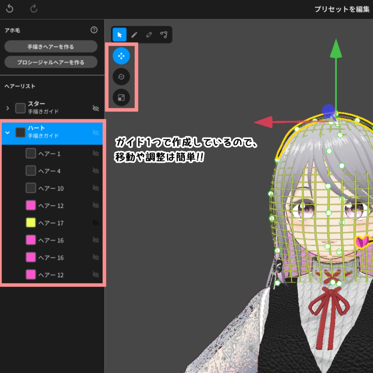Open プリセットを編集 at the top
This screenshot has height=373, width=373.
(x=342, y=9)
